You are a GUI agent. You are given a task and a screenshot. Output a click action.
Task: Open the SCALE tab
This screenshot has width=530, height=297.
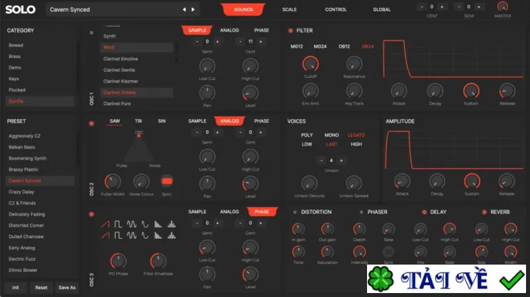click(x=290, y=10)
